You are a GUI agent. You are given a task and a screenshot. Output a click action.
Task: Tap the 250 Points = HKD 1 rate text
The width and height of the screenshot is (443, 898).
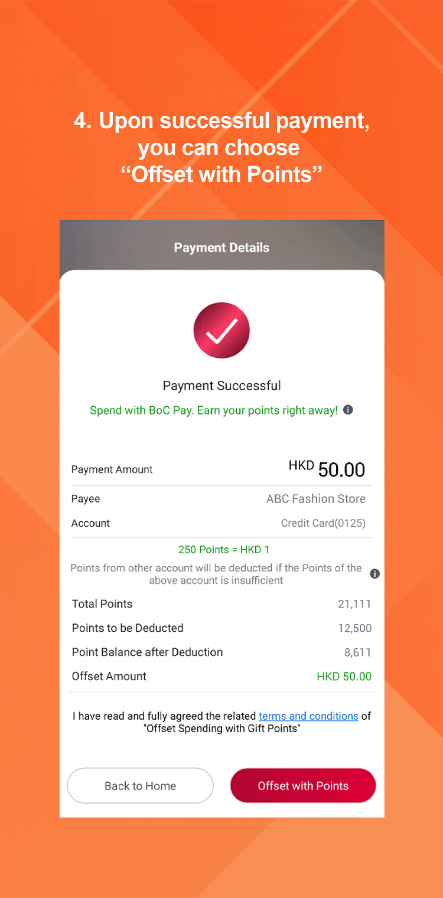(x=224, y=550)
